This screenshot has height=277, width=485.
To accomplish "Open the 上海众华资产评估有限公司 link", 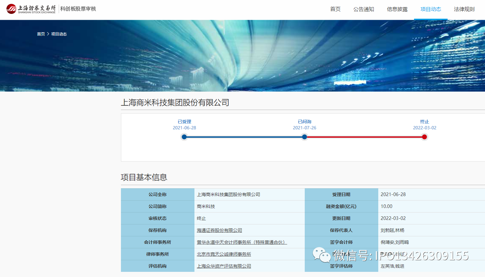I will tap(224, 266).
